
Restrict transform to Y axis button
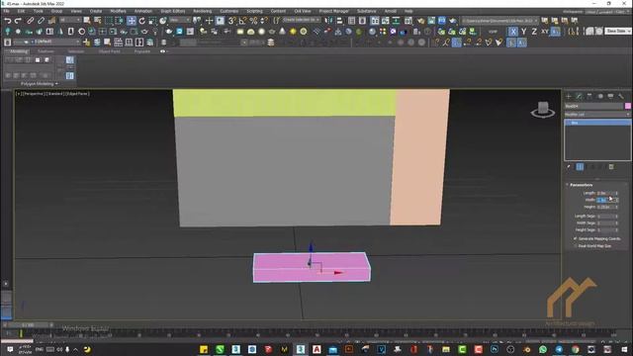click(523, 31)
